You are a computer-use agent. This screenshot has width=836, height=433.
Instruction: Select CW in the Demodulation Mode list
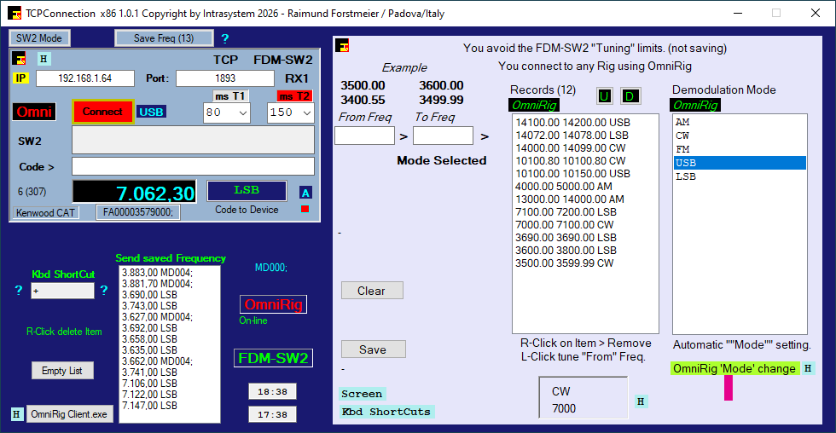coord(682,136)
